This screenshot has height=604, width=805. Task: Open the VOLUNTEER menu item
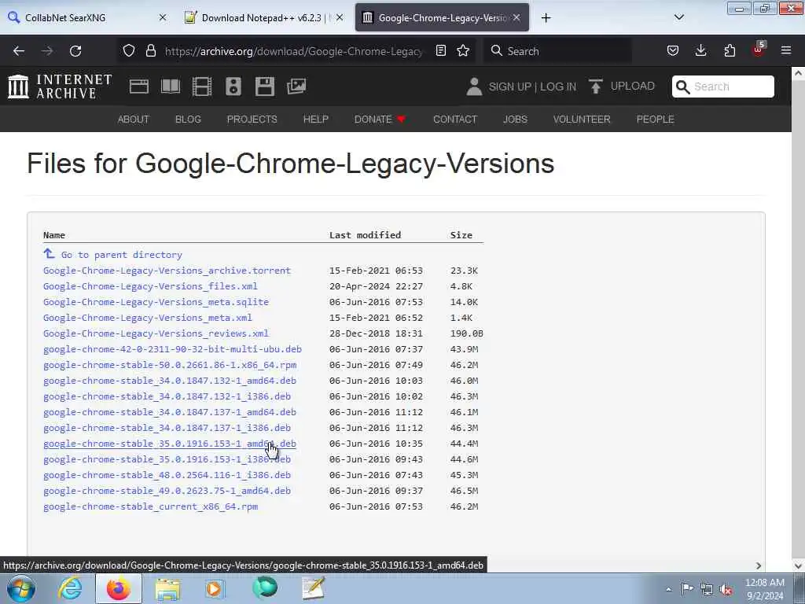[x=582, y=120]
